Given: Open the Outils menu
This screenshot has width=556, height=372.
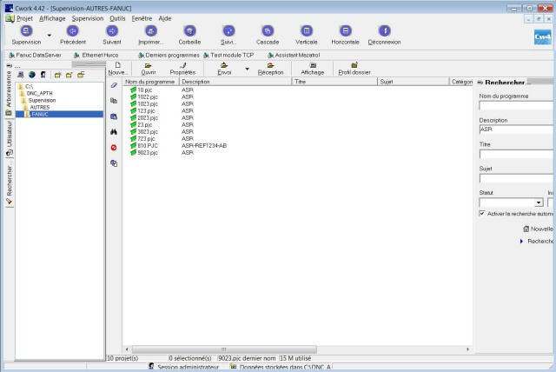Looking at the screenshot, I should pyautogui.click(x=117, y=17).
